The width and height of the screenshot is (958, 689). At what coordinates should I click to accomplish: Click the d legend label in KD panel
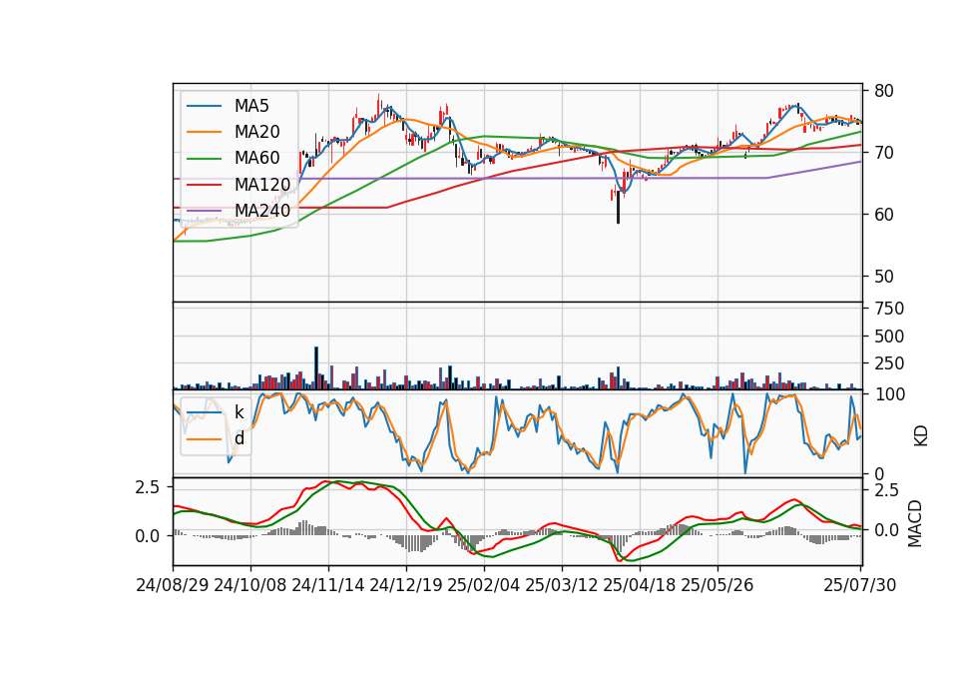(x=239, y=438)
